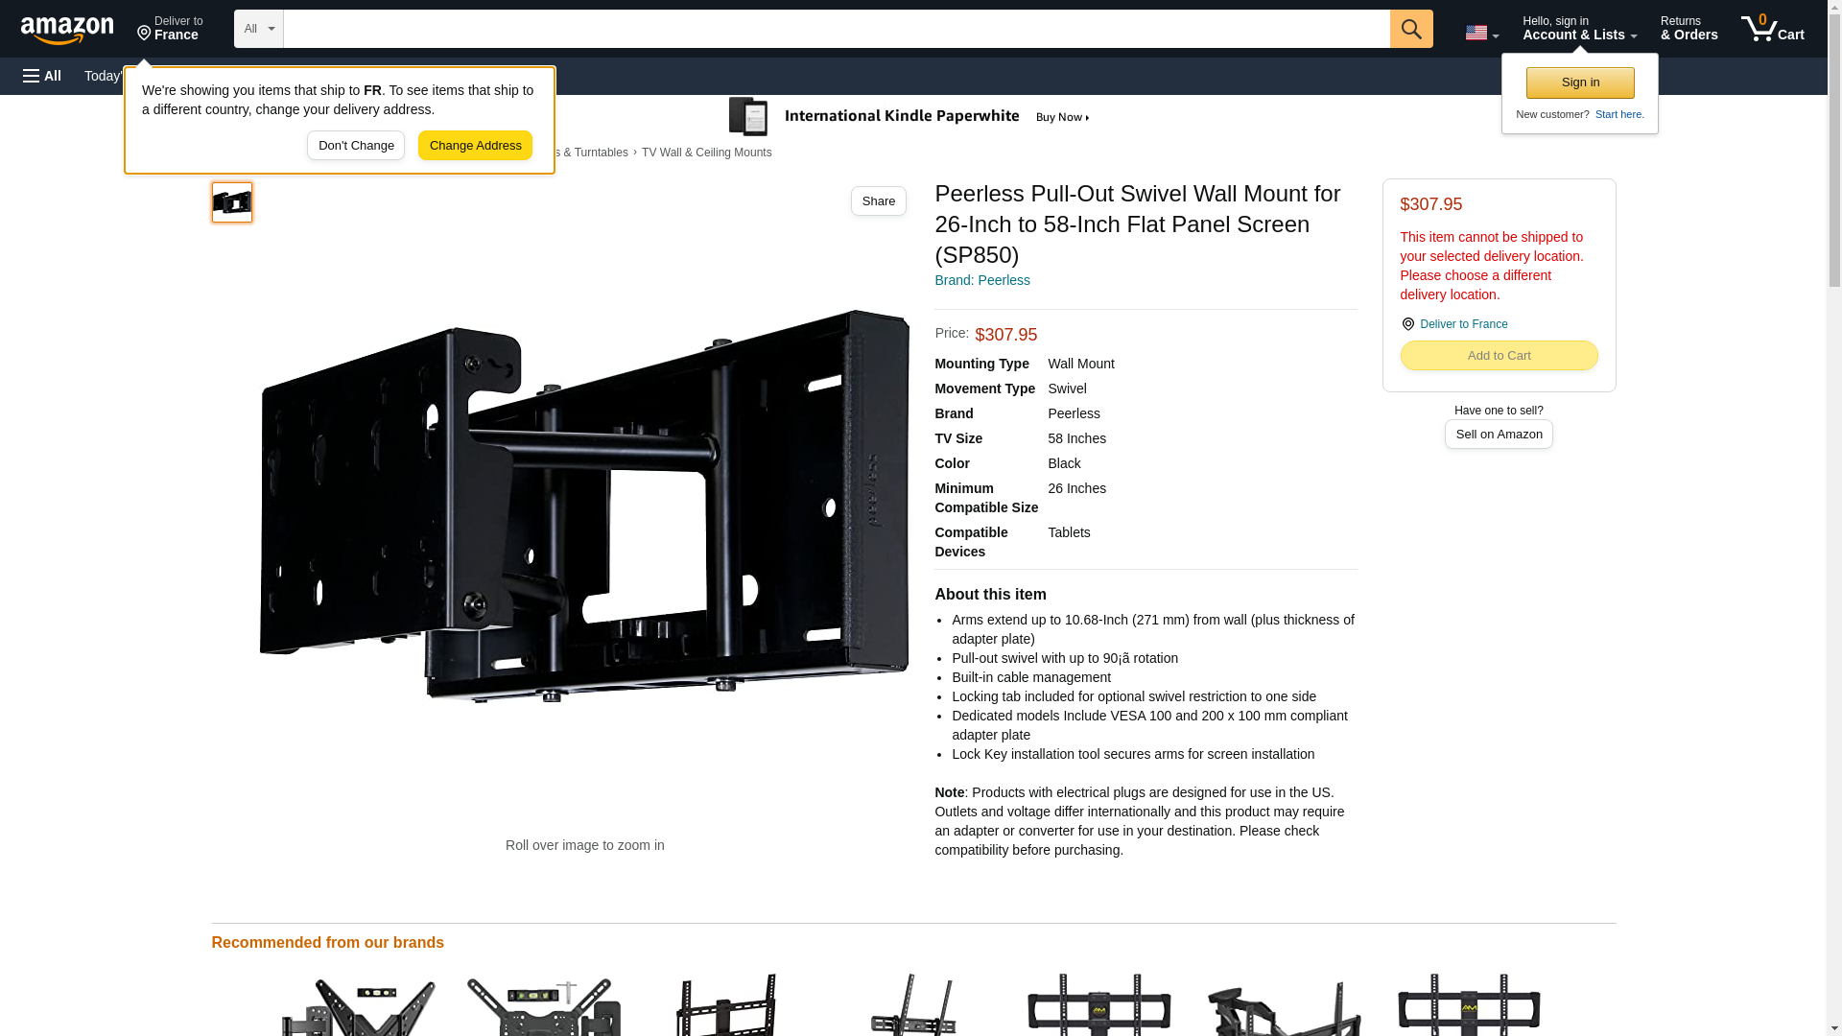Expand the All search category dropdown
Image resolution: width=1842 pixels, height=1036 pixels.
(x=258, y=29)
